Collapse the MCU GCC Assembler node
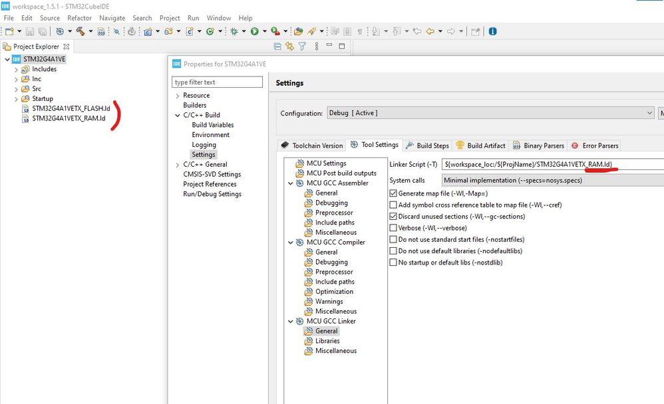Viewport: 664px width, 404px height. pos(291,183)
